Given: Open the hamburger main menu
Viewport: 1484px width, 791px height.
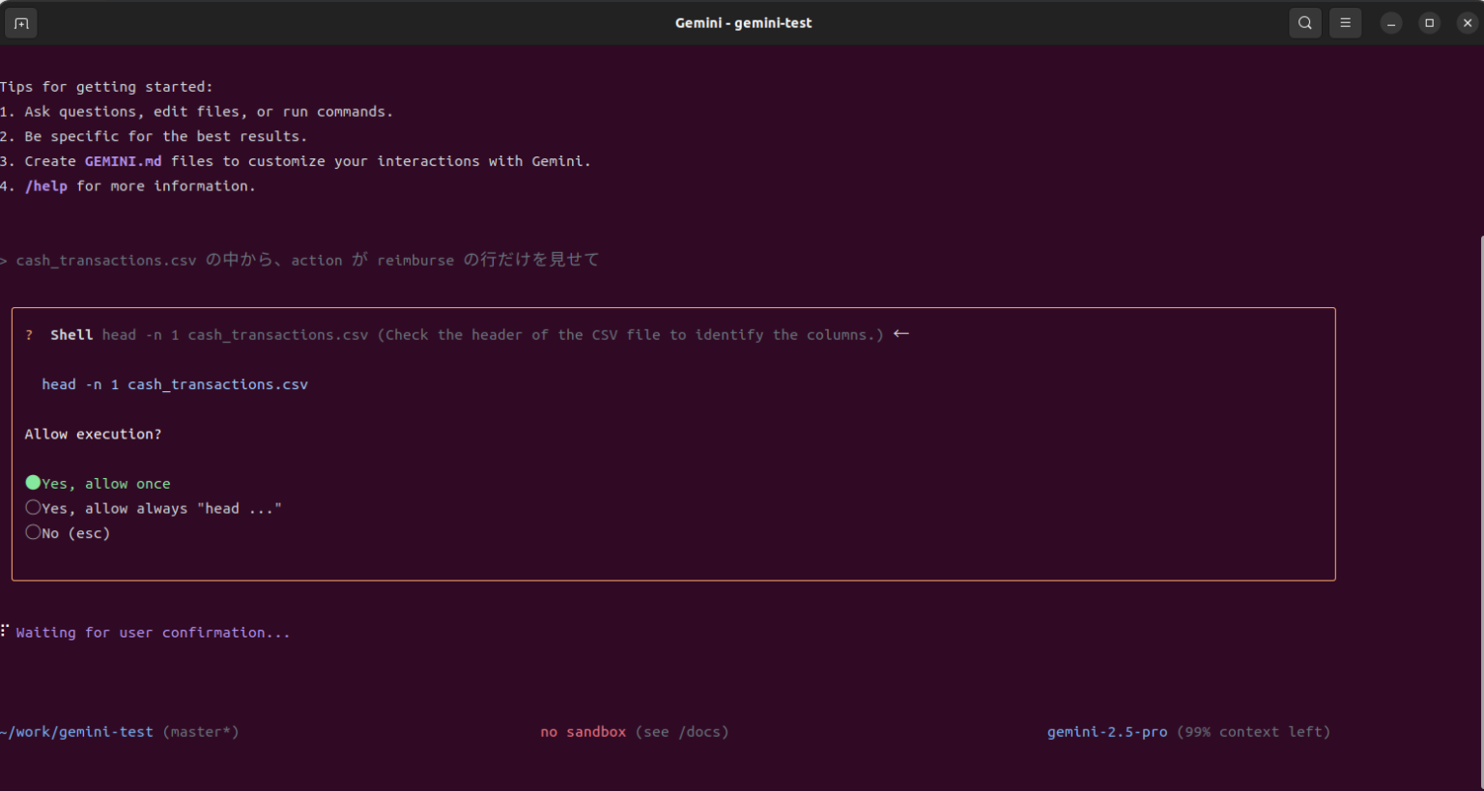Looking at the screenshot, I should point(1345,22).
